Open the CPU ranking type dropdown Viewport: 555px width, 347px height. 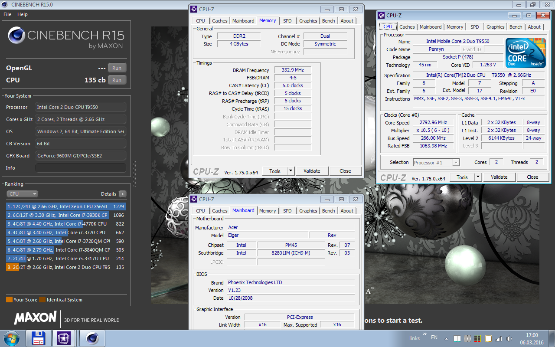coord(22,194)
